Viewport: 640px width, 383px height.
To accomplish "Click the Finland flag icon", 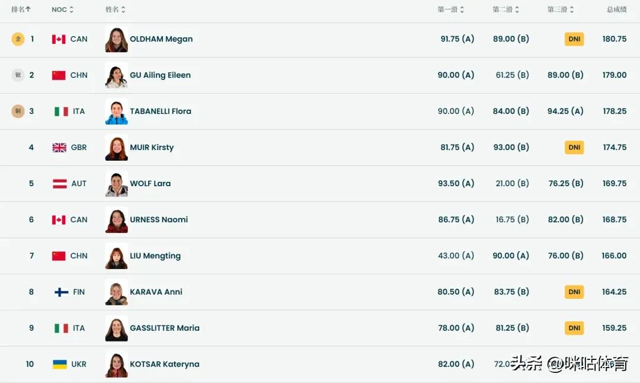I will (61, 292).
